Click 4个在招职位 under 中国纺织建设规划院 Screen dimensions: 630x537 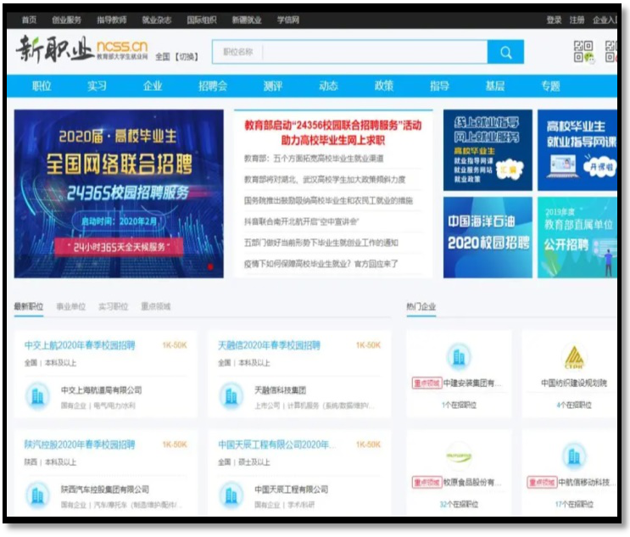(x=574, y=405)
